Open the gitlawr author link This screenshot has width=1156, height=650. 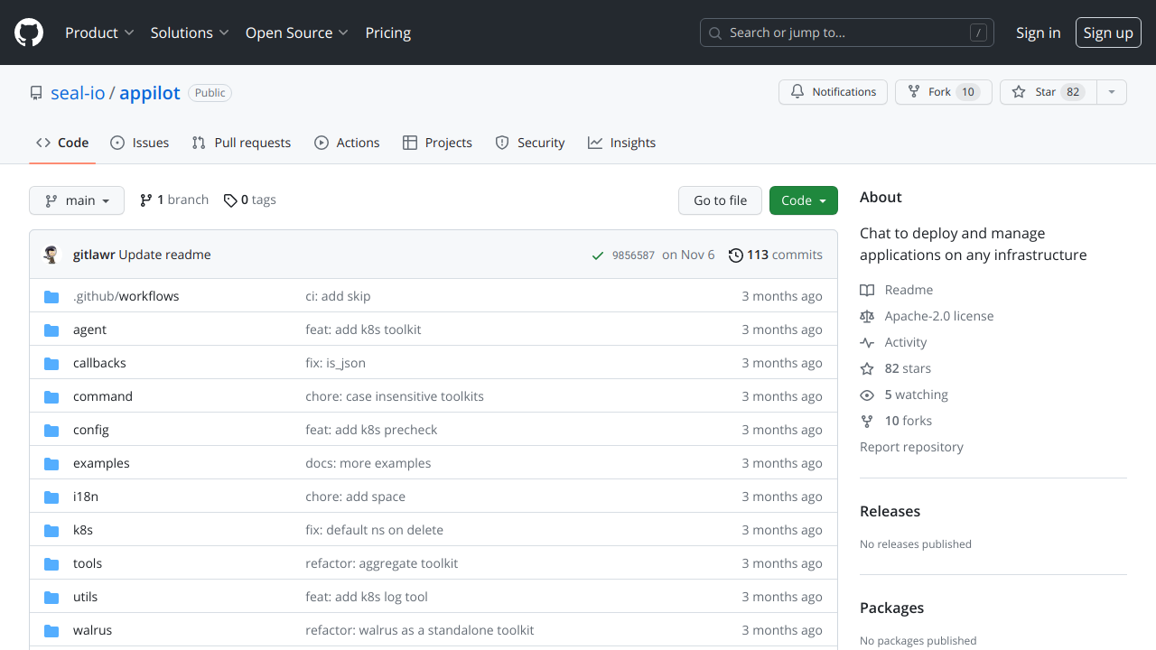94,255
